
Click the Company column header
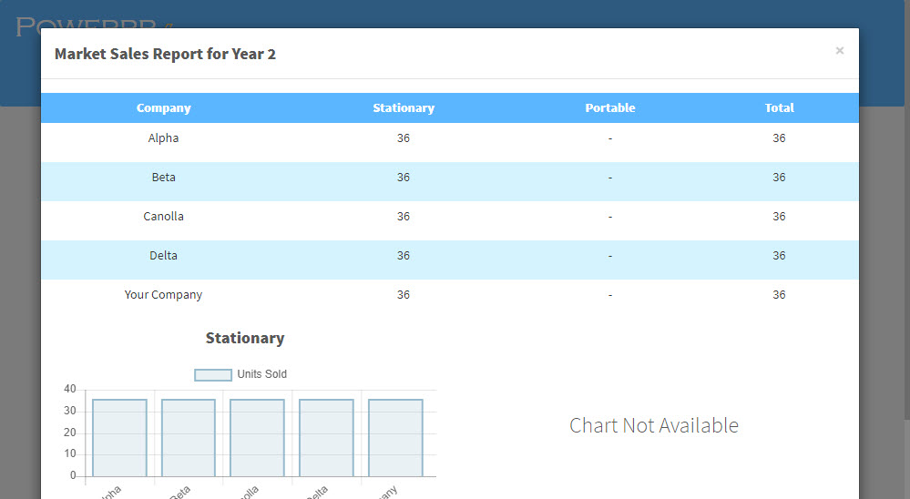pyautogui.click(x=164, y=108)
